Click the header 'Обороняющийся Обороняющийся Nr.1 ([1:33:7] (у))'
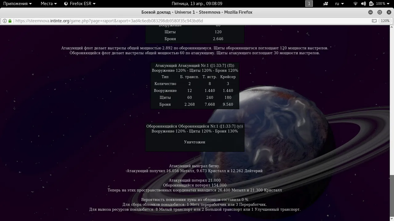Viewport: 394px width, 221px height. point(195,126)
